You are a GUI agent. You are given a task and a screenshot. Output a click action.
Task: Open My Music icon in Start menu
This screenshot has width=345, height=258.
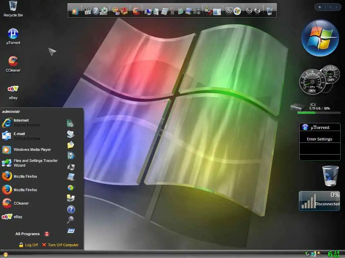71,156
